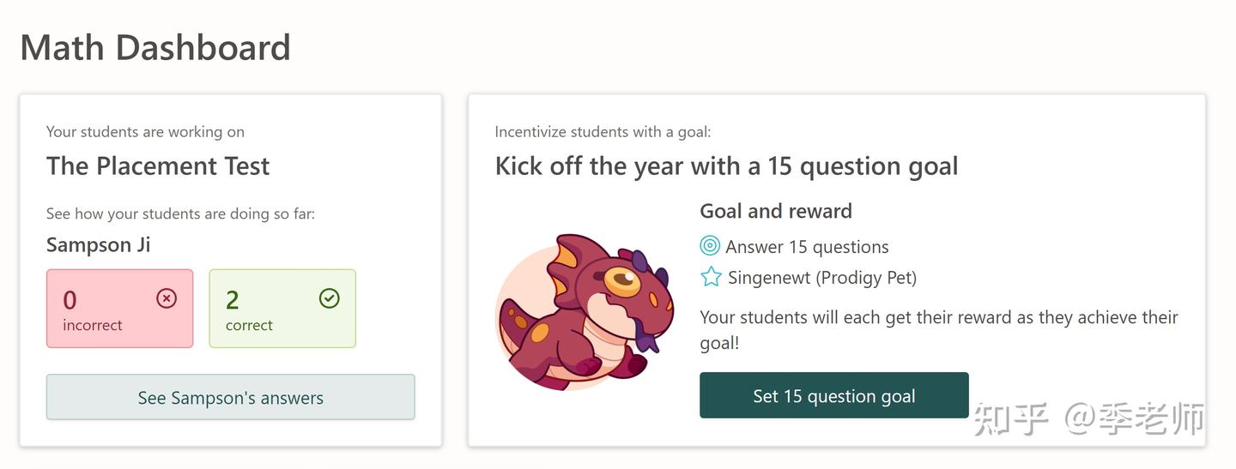Click the Answer 15 questions text
1236x469 pixels.
pos(807,247)
